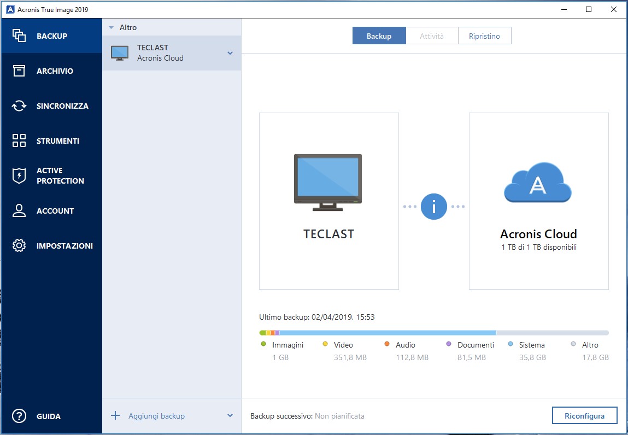
Task: Click the Guida question mark icon
Action: 19,416
